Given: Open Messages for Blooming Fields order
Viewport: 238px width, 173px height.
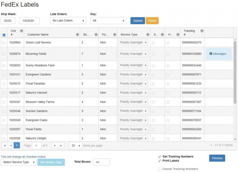Looking at the screenshot, I should [x=219, y=54].
